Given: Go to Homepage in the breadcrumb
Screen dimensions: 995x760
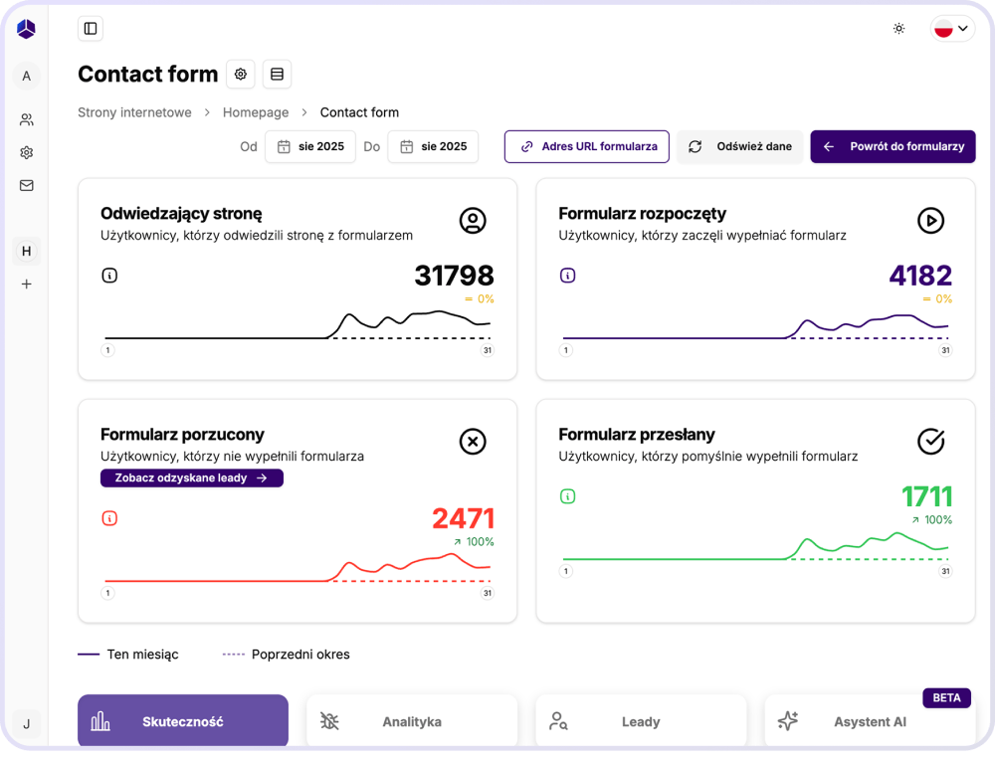Looking at the screenshot, I should coord(256,112).
